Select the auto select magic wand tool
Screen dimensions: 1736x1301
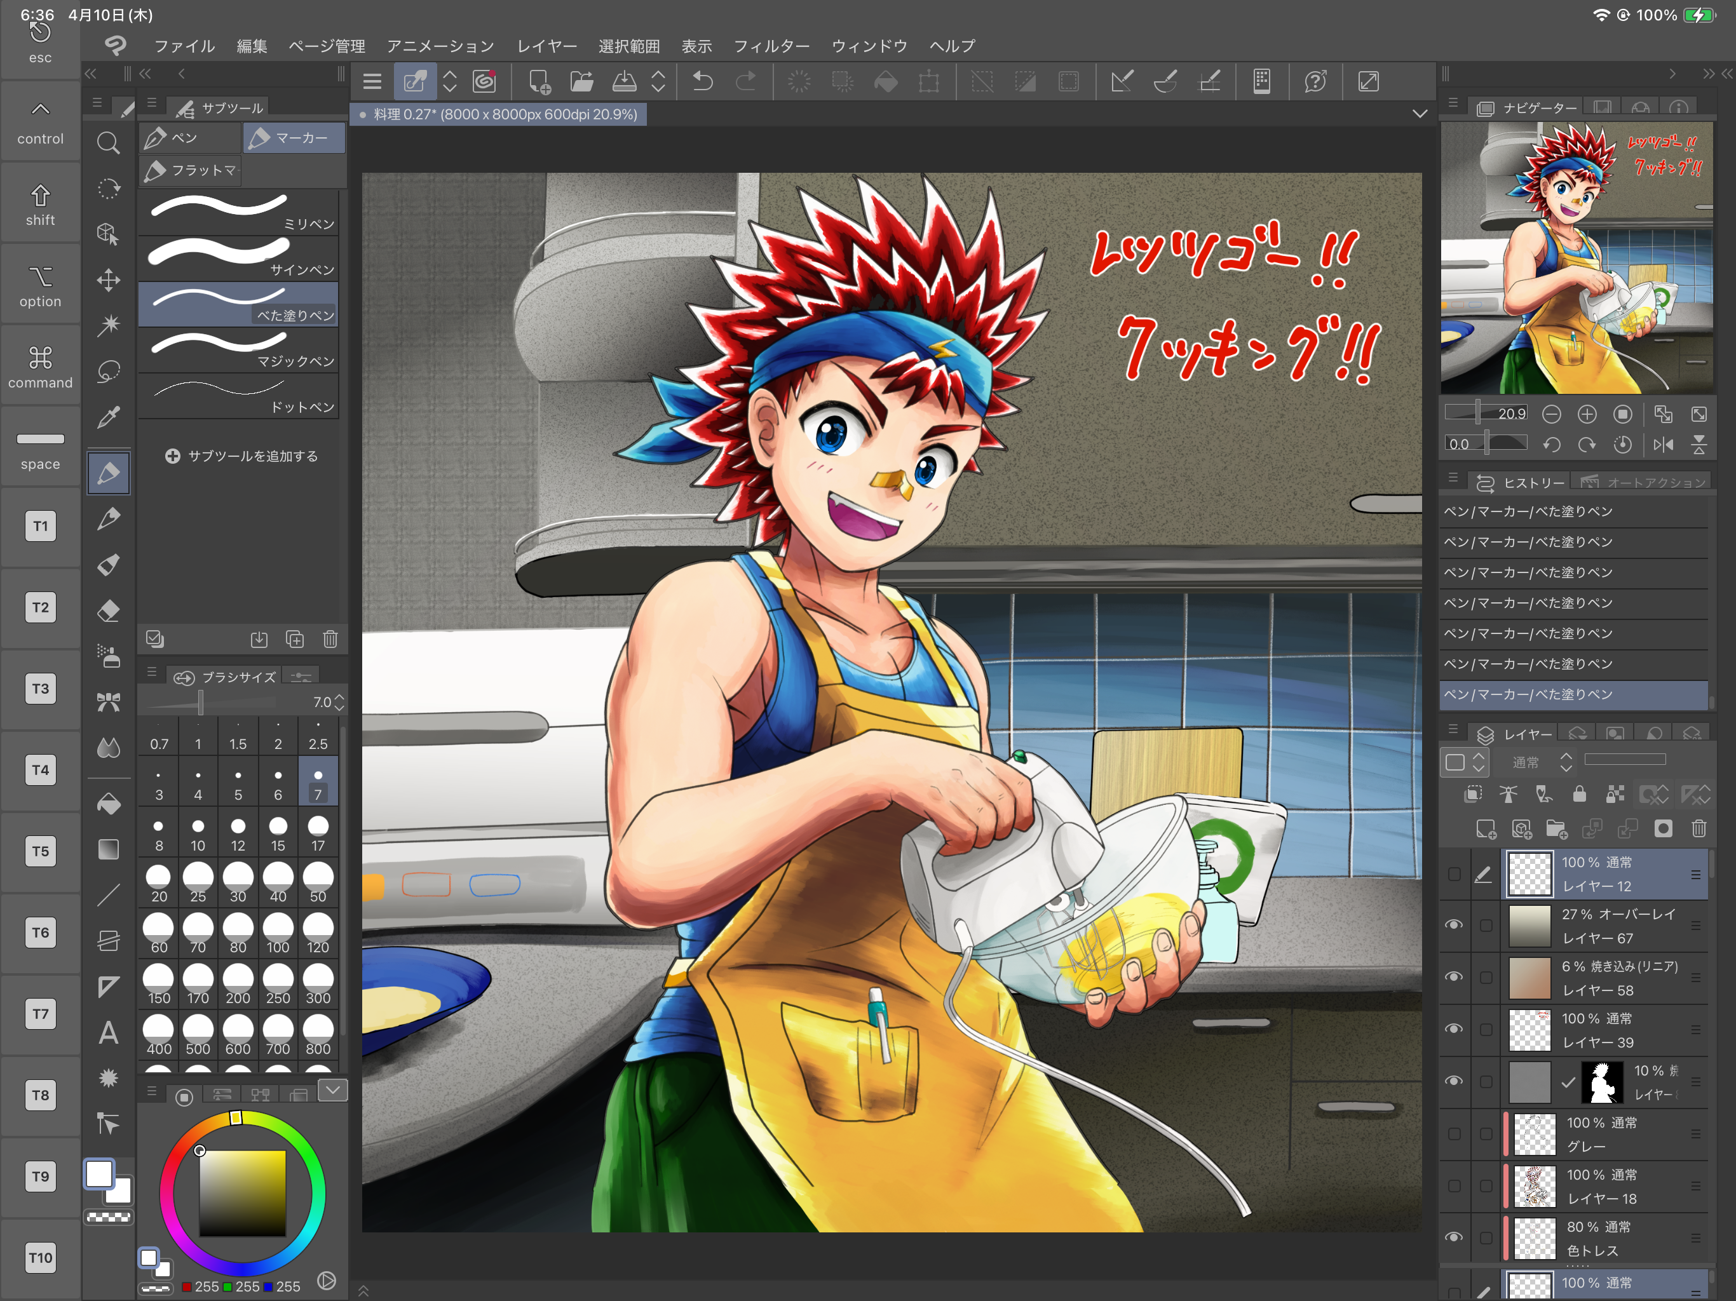[108, 325]
